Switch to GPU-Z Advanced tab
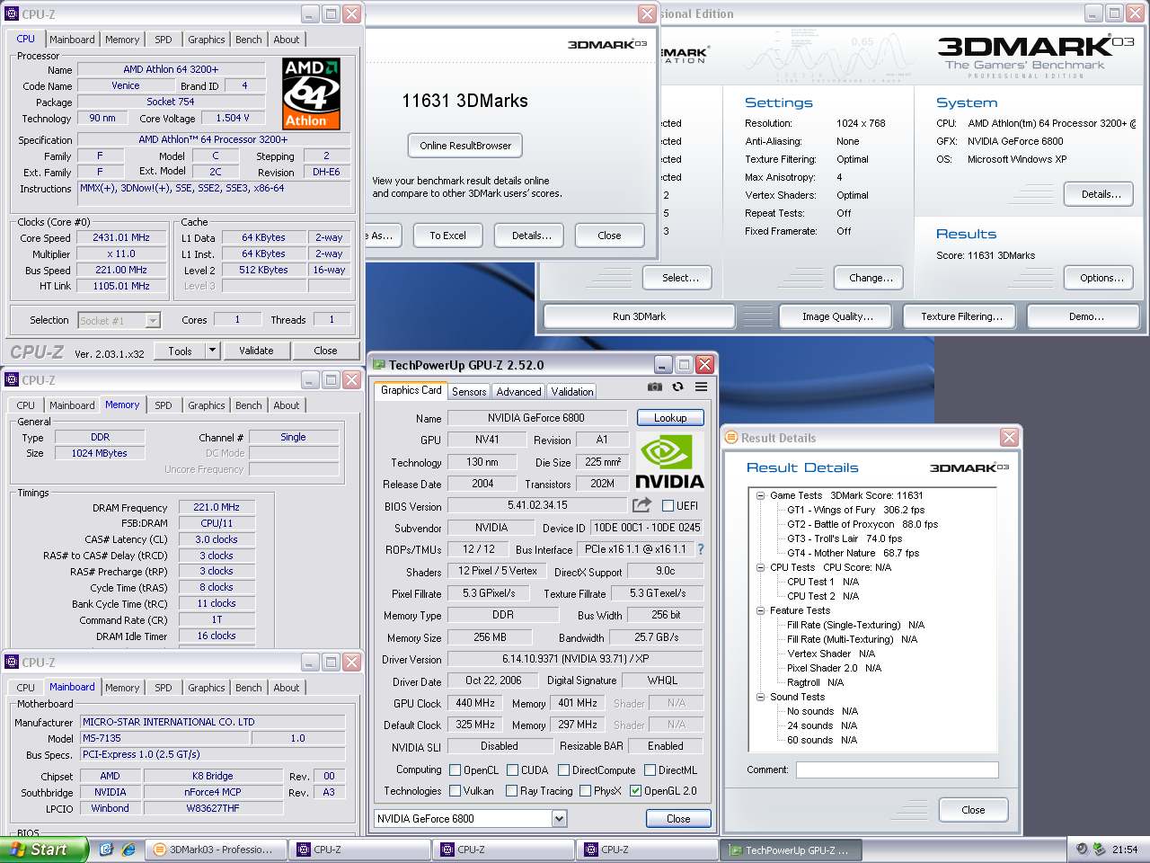 (x=519, y=392)
